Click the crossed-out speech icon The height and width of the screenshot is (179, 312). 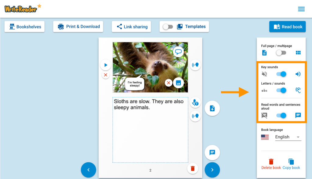pyautogui.click(x=264, y=115)
